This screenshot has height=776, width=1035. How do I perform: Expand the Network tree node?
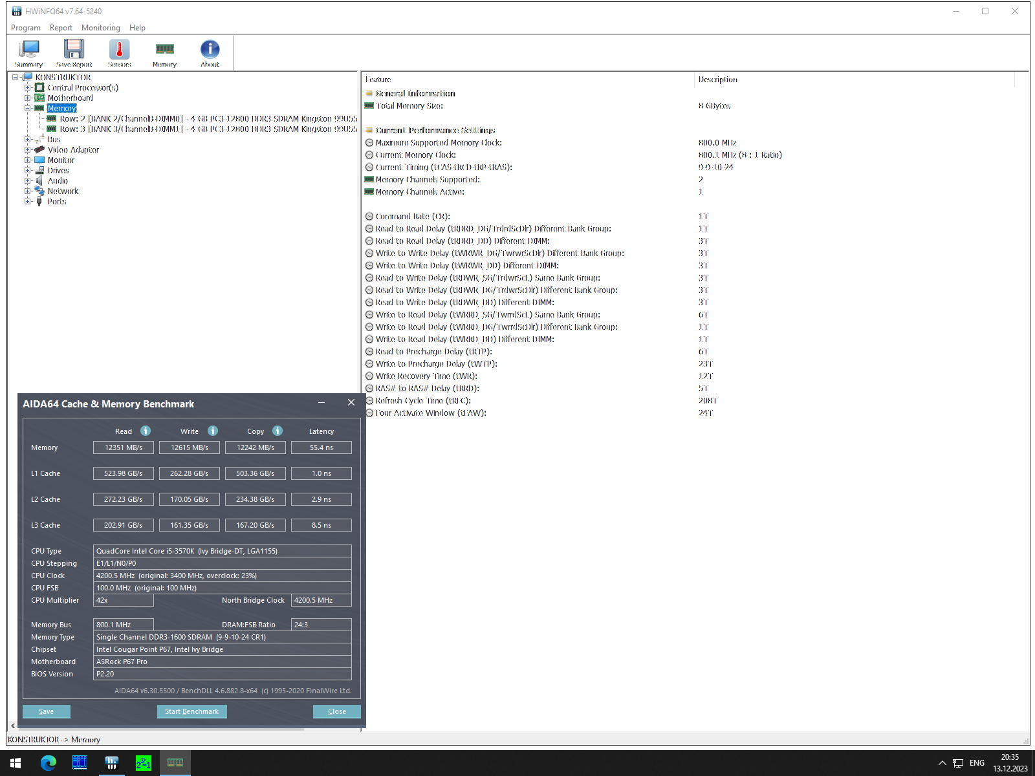pyautogui.click(x=27, y=191)
